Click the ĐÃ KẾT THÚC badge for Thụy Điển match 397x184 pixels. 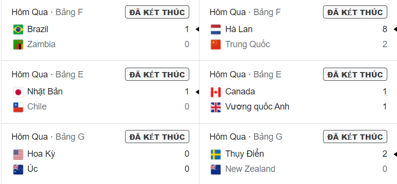point(355,137)
